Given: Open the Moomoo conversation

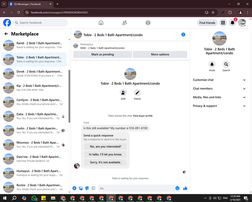Looking at the screenshot, I should 34,144.
